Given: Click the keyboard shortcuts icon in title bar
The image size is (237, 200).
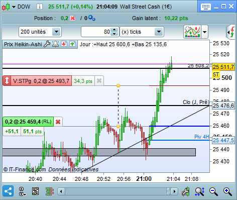Looking at the screenshot, I should point(206,7).
